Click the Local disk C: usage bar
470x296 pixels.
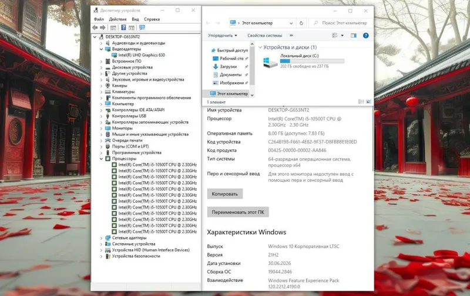[x=312, y=61]
